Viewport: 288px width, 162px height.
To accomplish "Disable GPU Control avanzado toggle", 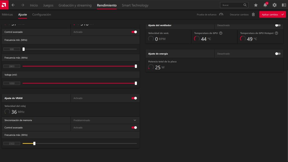I will pos(134,32).
